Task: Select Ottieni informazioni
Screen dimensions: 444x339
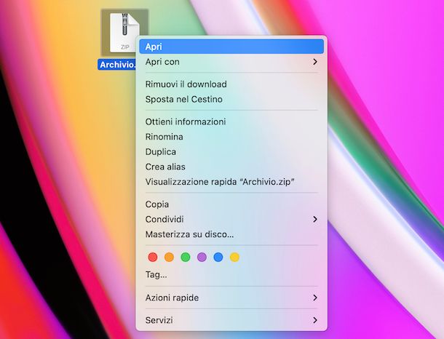Action: click(x=231, y=121)
